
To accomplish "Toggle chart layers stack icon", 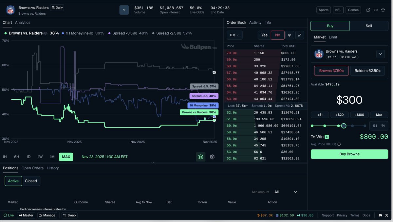I will pos(201,157).
